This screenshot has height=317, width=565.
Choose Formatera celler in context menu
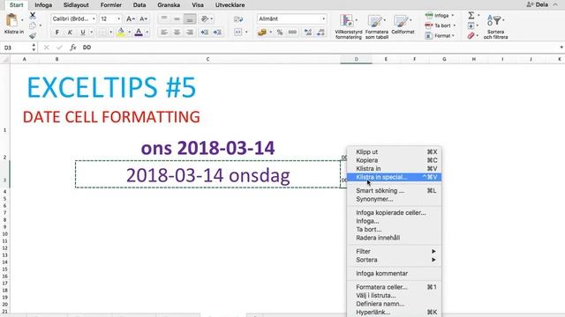(395, 287)
